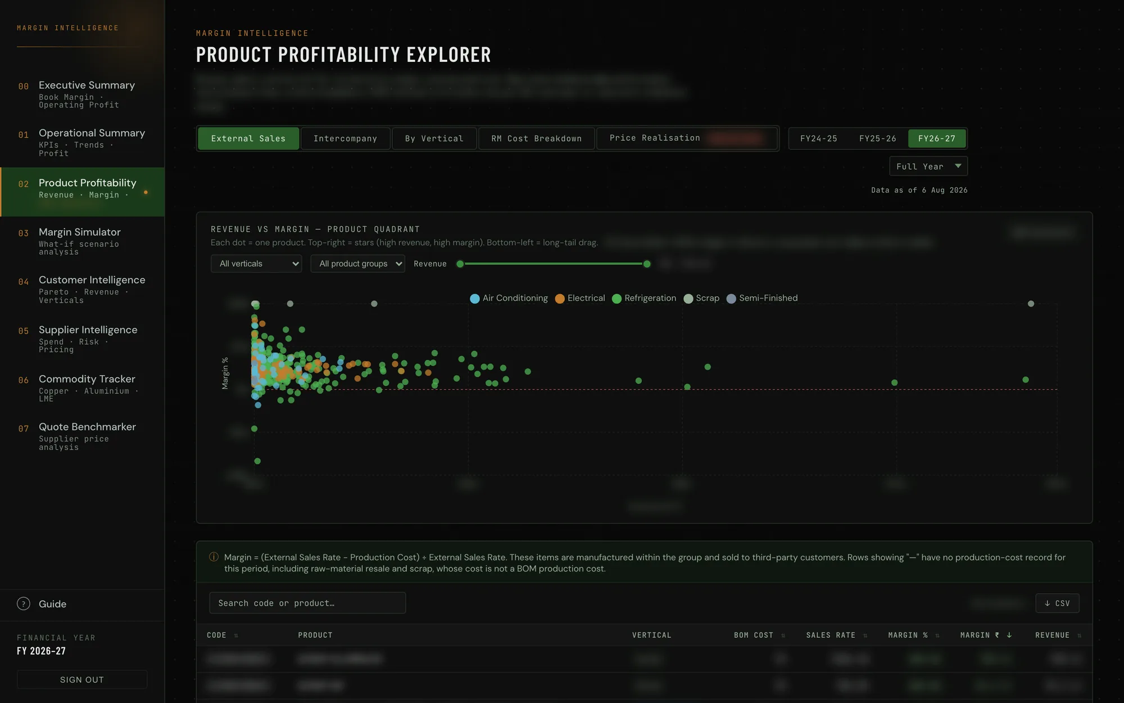Click the Revenue slider left handle

460,264
